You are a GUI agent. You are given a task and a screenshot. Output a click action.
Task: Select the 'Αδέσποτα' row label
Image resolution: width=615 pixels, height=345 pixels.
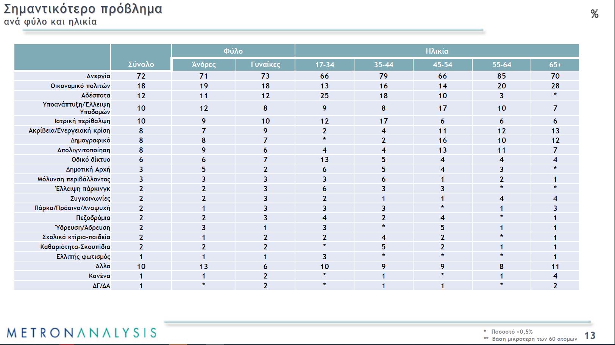[95, 95]
